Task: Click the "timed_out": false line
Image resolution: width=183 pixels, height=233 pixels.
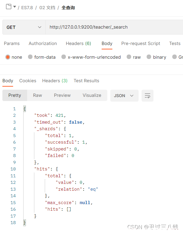Action: click(x=60, y=122)
